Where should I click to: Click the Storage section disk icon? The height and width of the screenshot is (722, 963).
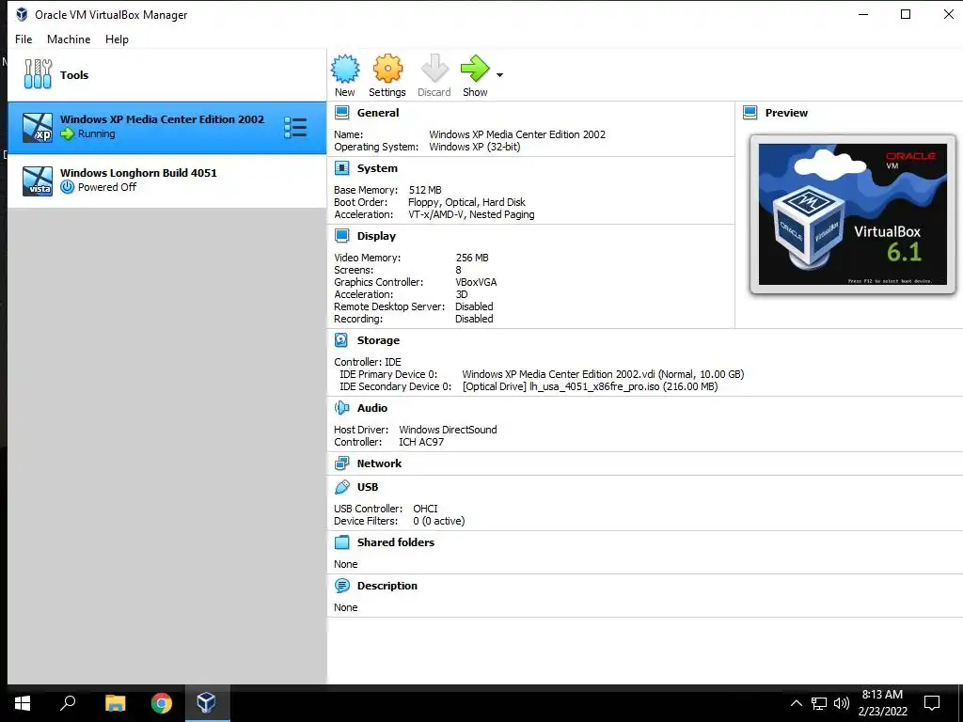341,340
